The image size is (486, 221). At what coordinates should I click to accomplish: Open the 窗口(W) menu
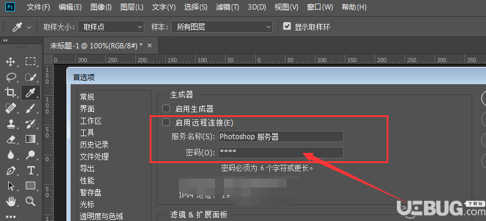click(320, 7)
